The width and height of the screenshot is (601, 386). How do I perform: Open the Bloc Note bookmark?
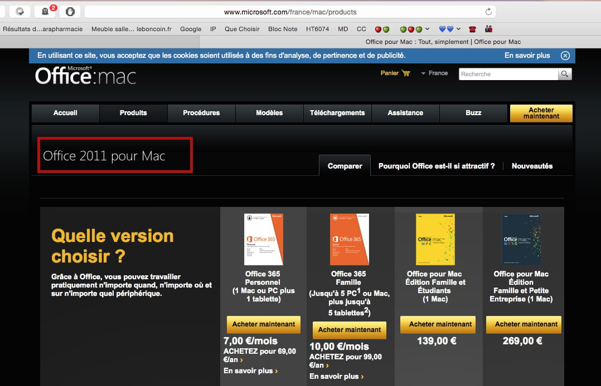point(283,29)
